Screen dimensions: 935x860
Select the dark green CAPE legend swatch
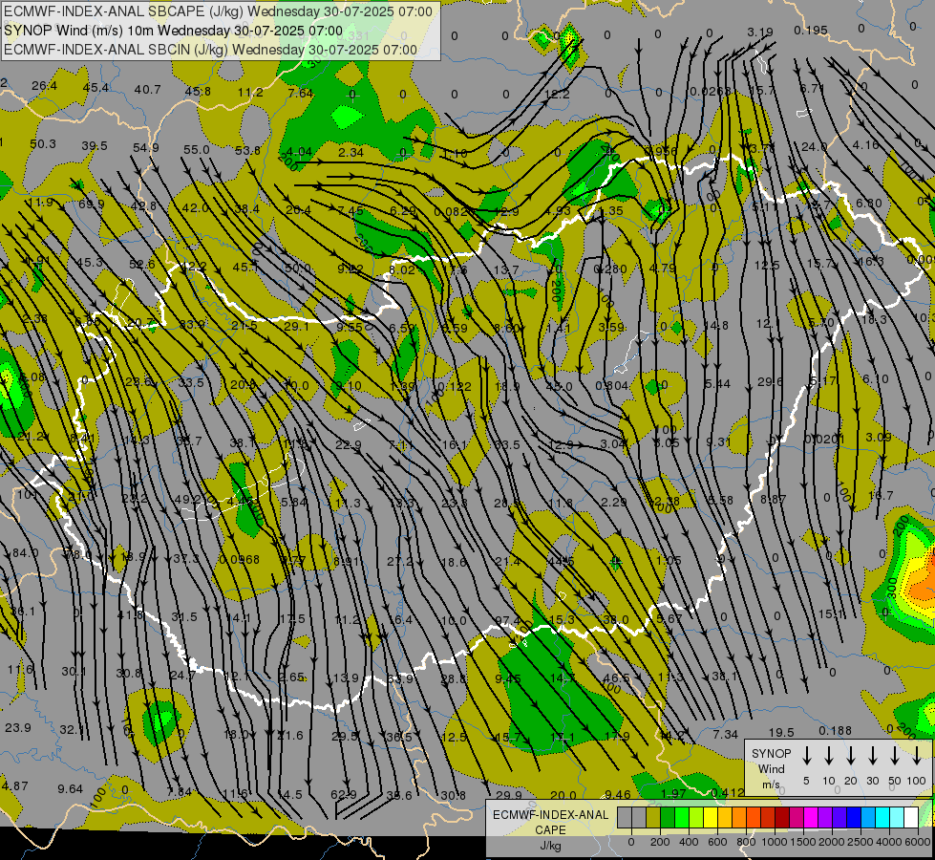(668, 817)
